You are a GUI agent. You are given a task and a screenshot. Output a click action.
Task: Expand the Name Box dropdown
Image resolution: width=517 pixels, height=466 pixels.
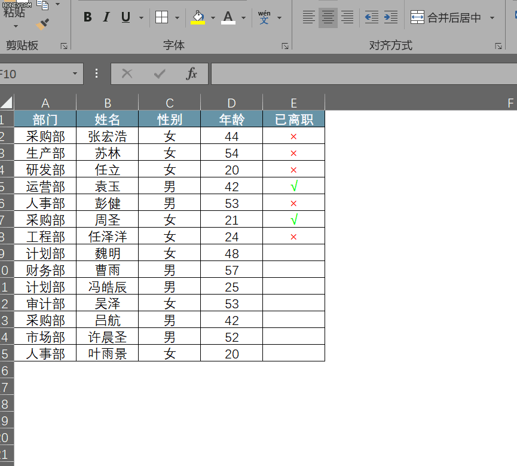(75, 73)
